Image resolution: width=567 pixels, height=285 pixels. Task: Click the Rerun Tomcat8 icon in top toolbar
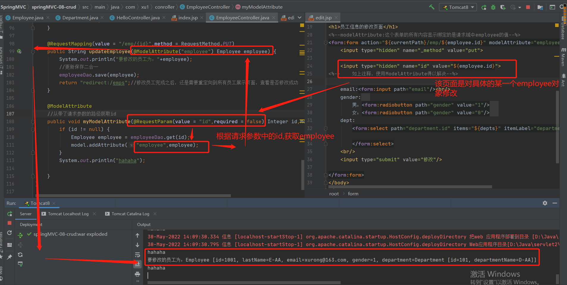484,7
